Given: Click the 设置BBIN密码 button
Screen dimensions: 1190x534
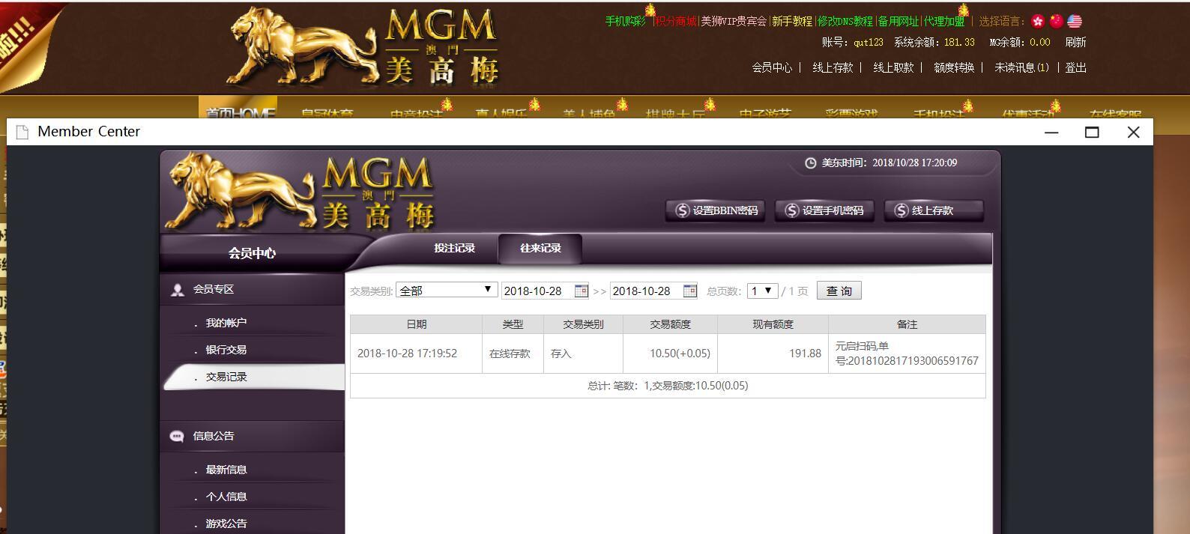Looking at the screenshot, I should pos(715,210).
